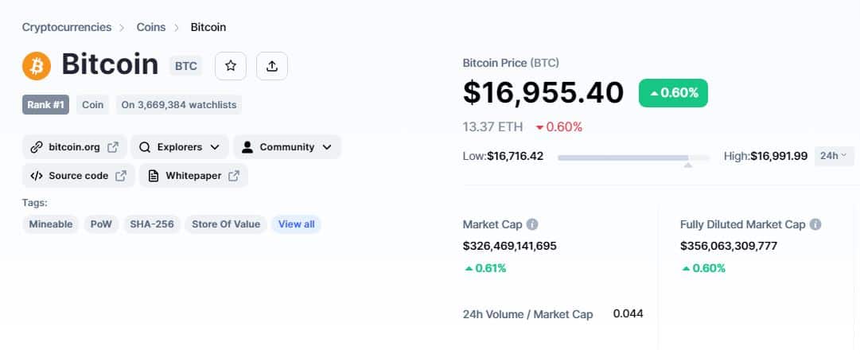Image resolution: width=860 pixels, height=354 pixels.
Task: Open Fully Diluted Market Cap info icon
Action: (815, 224)
